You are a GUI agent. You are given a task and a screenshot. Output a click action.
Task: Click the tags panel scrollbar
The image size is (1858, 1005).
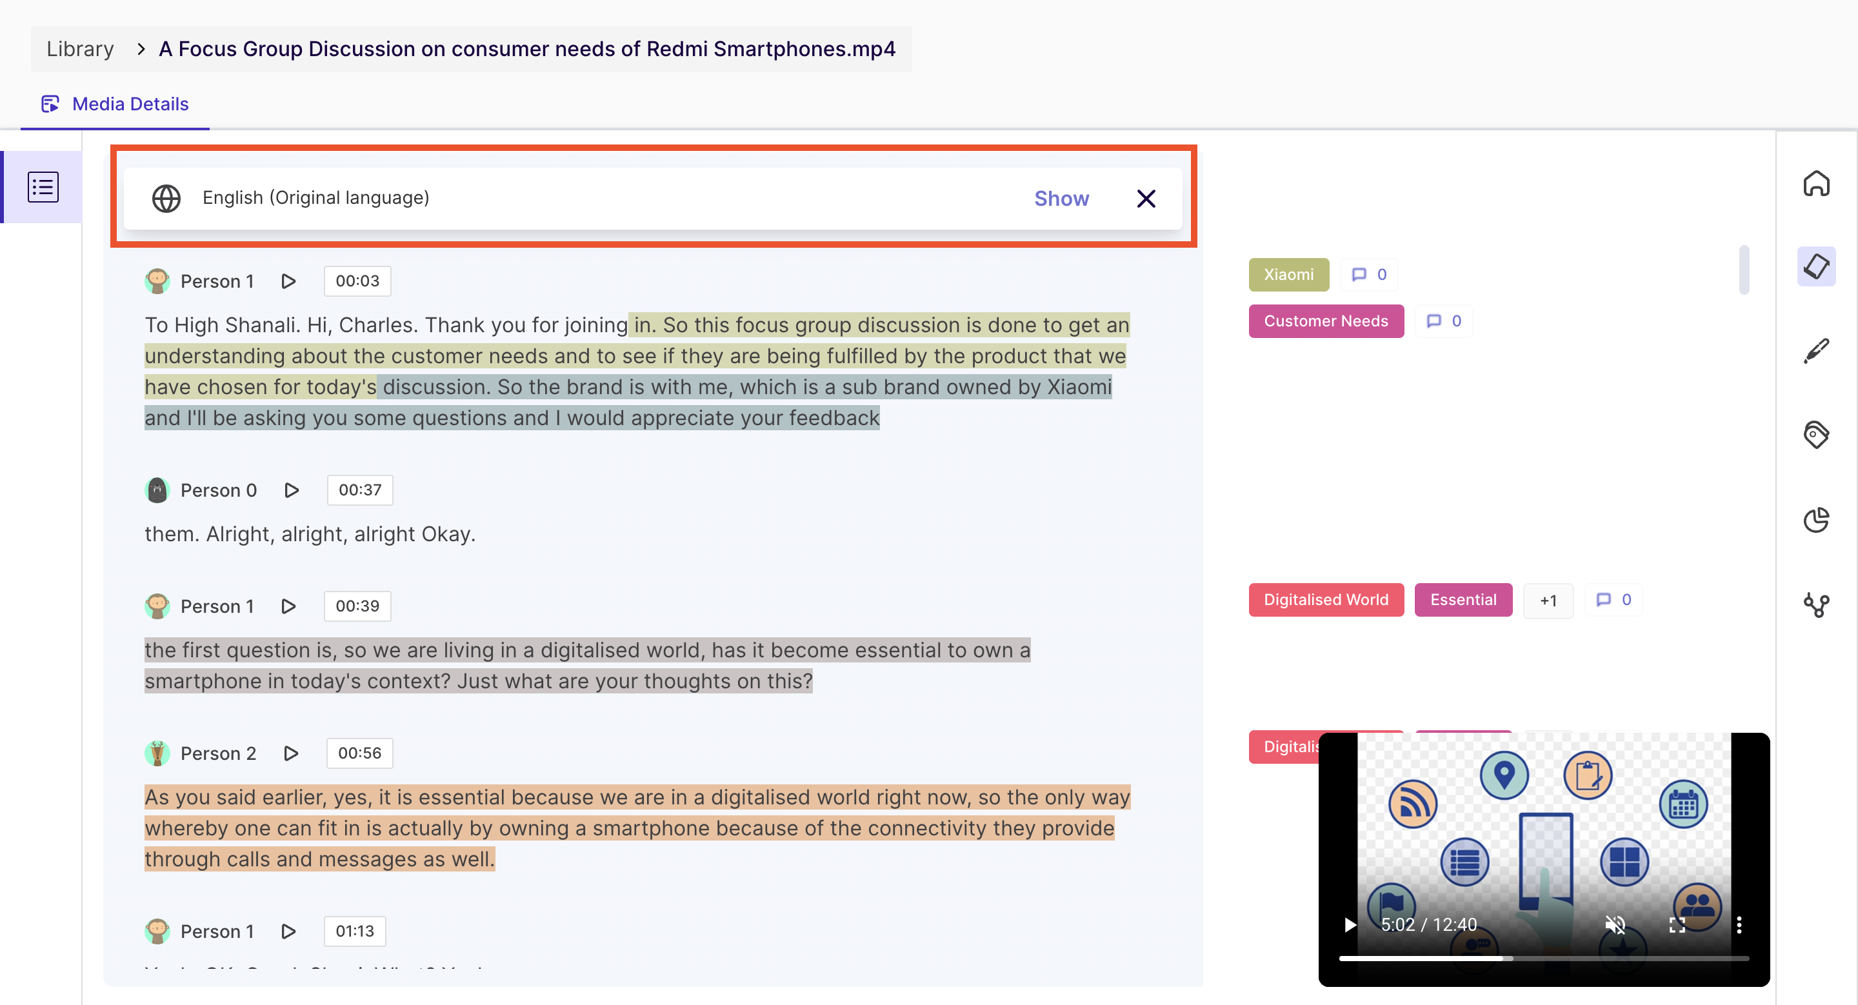click(x=1743, y=270)
